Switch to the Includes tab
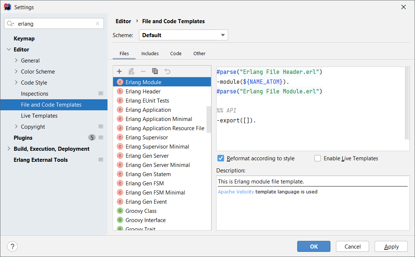Image resolution: width=415 pixels, height=257 pixels. pyautogui.click(x=150, y=54)
